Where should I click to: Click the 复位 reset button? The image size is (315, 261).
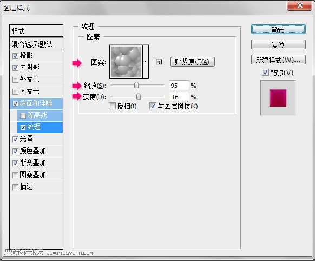tap(278, 44)
